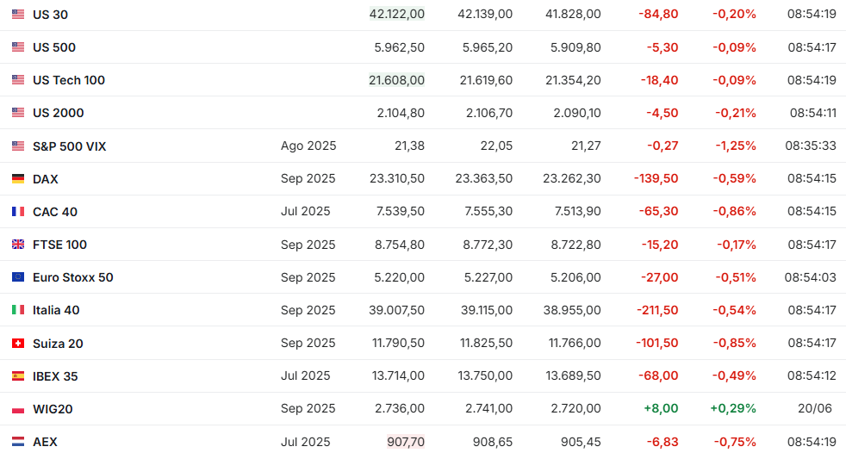The height and width of the screenshot is (453, 846).
Task: Click the French flag next to CAC 40
Action: [x=18, y=212]
